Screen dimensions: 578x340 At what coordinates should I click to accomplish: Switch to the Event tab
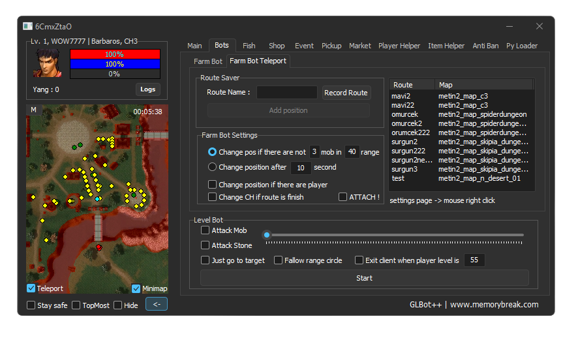[x=304, y=46]
